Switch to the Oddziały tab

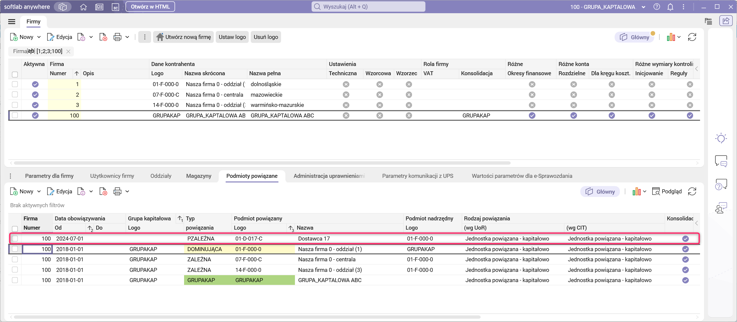tap(161, 176)
